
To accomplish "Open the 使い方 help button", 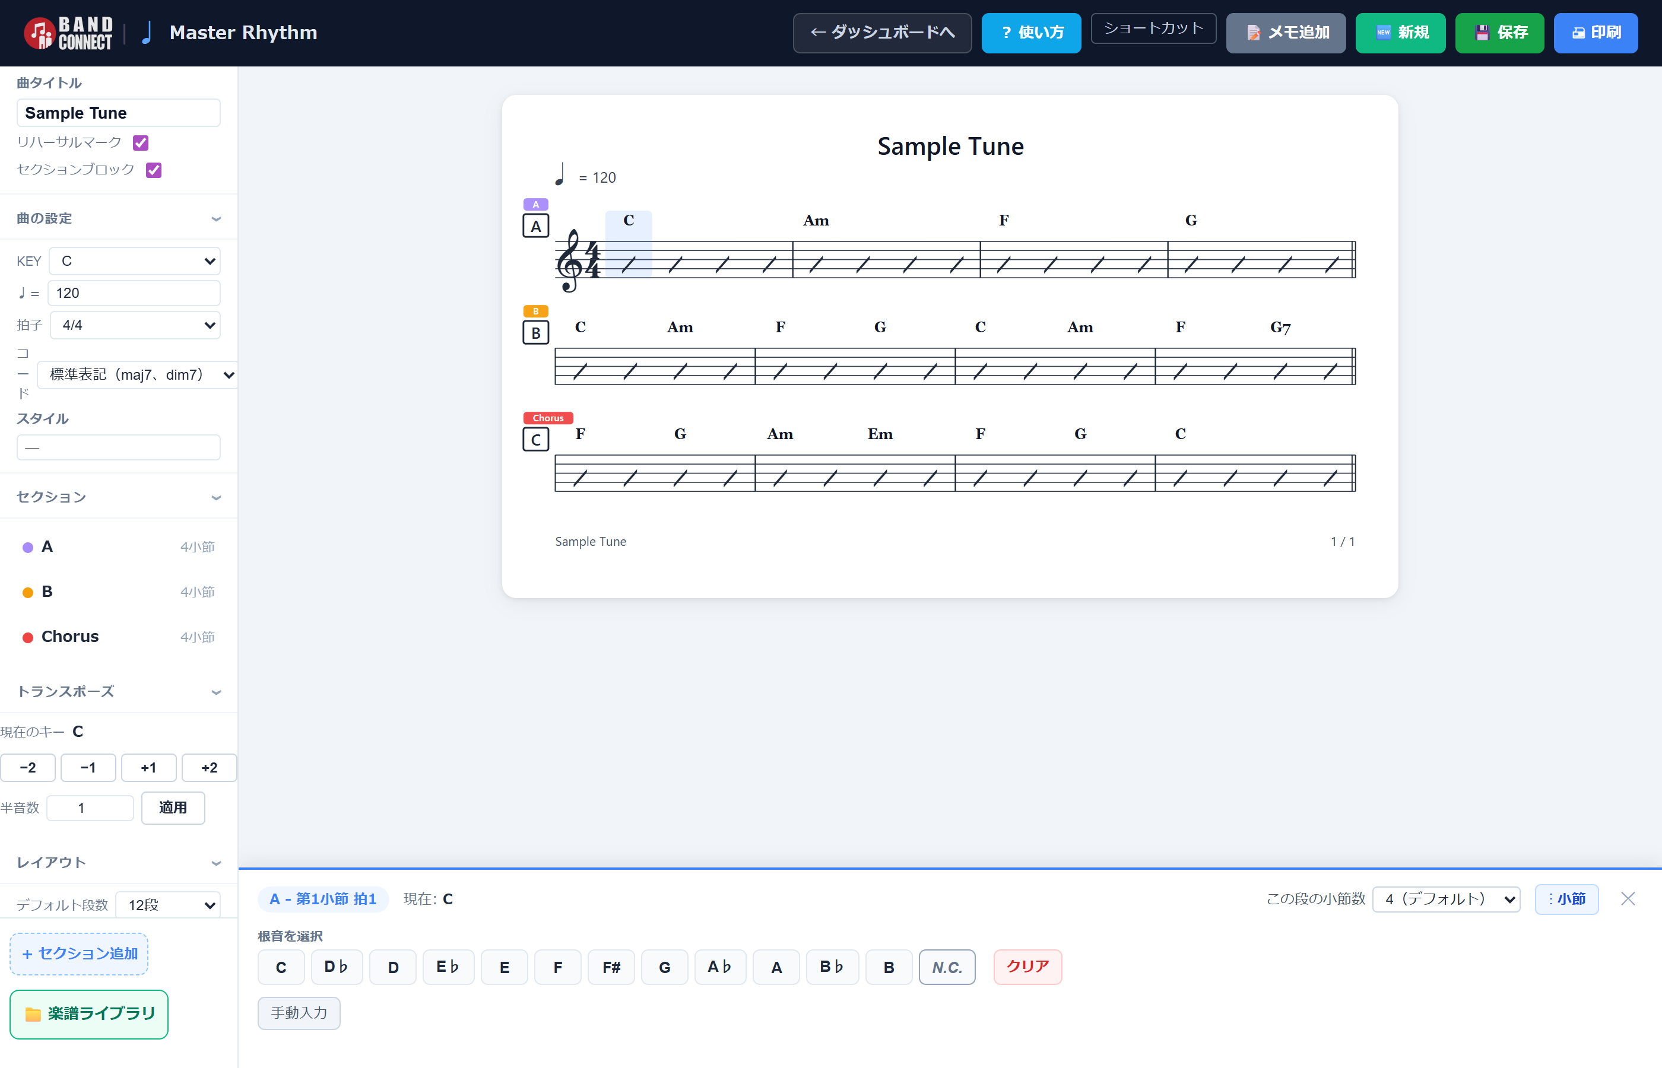I will 1032,33.
